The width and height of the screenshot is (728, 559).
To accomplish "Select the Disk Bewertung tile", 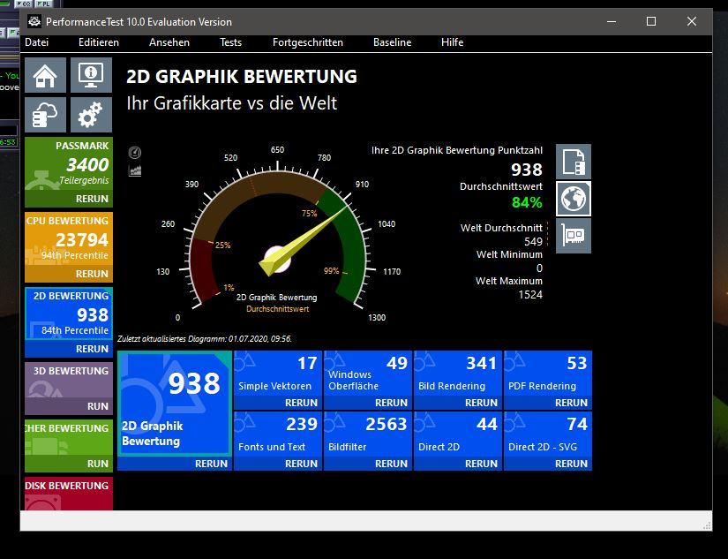I will pos(69,494).
